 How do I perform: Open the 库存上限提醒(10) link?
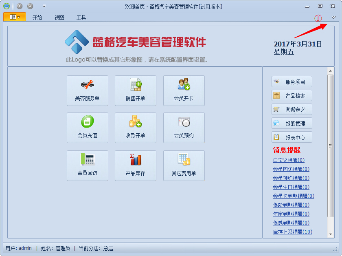coord(292,232)
